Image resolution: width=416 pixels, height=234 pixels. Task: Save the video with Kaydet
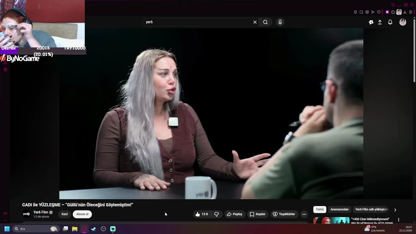257,214
